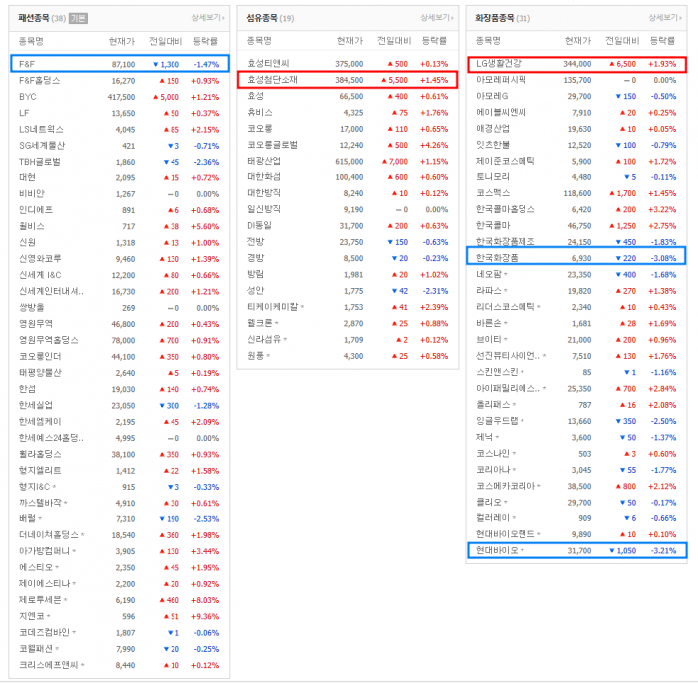
Task: Click the 섬유종목 (19) panel title
Action: tap(270, 18)
